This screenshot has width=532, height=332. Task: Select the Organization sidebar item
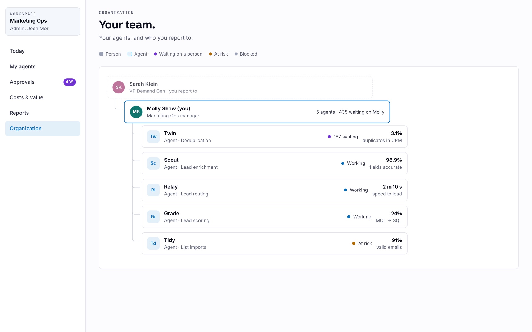point(43,129)
